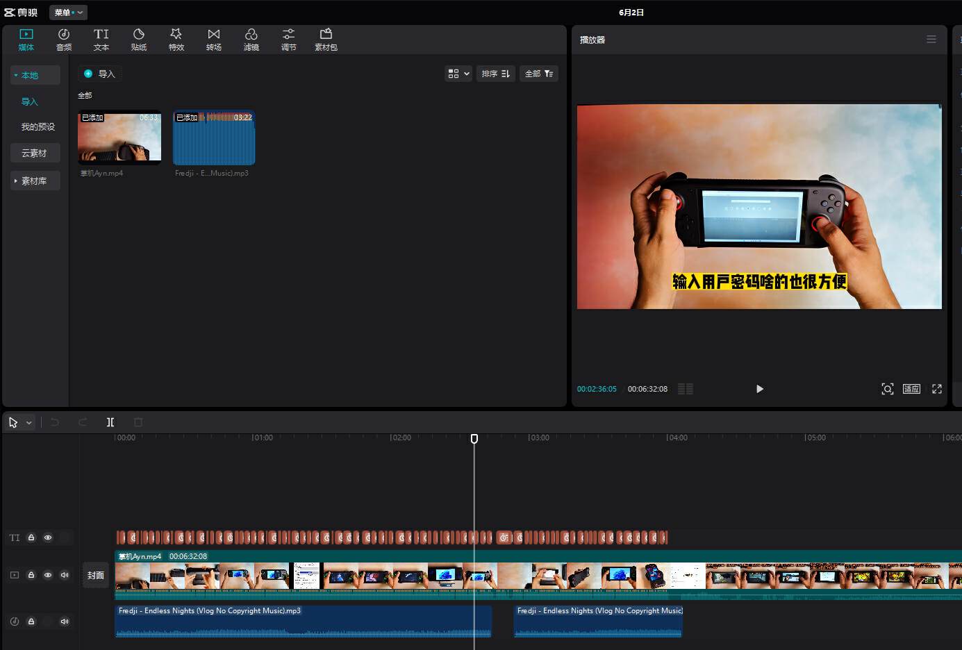Select the 掌机Ayn.mp4 media thumbnail
The image size is (962, 650).
119,137
